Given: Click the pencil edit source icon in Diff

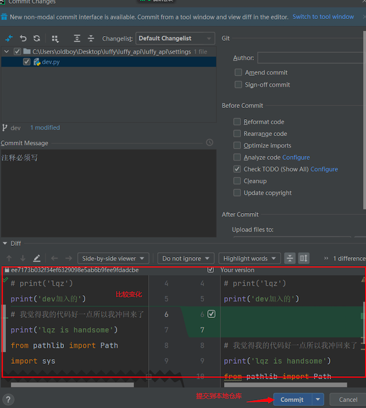Looking at the screenshot, I should pyautogui.click(x=37, y=259).
